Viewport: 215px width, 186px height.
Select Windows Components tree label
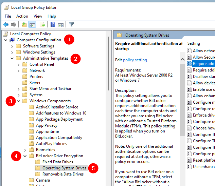50,101
